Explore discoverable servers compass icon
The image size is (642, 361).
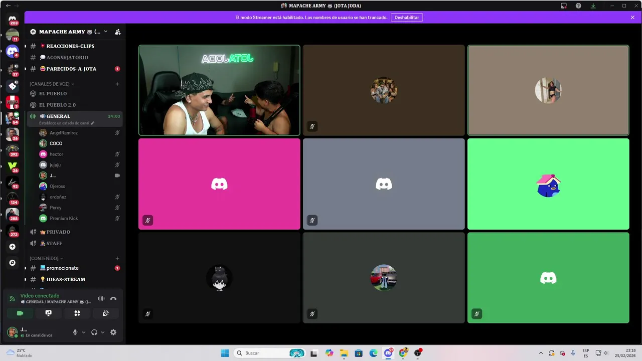[13, 263]
